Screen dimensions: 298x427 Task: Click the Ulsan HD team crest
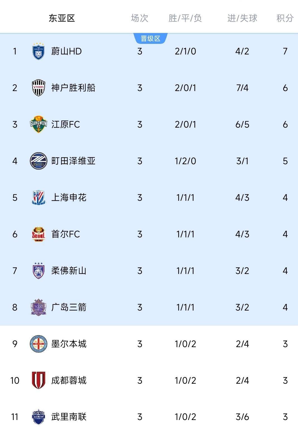click(x=38, y=51)
